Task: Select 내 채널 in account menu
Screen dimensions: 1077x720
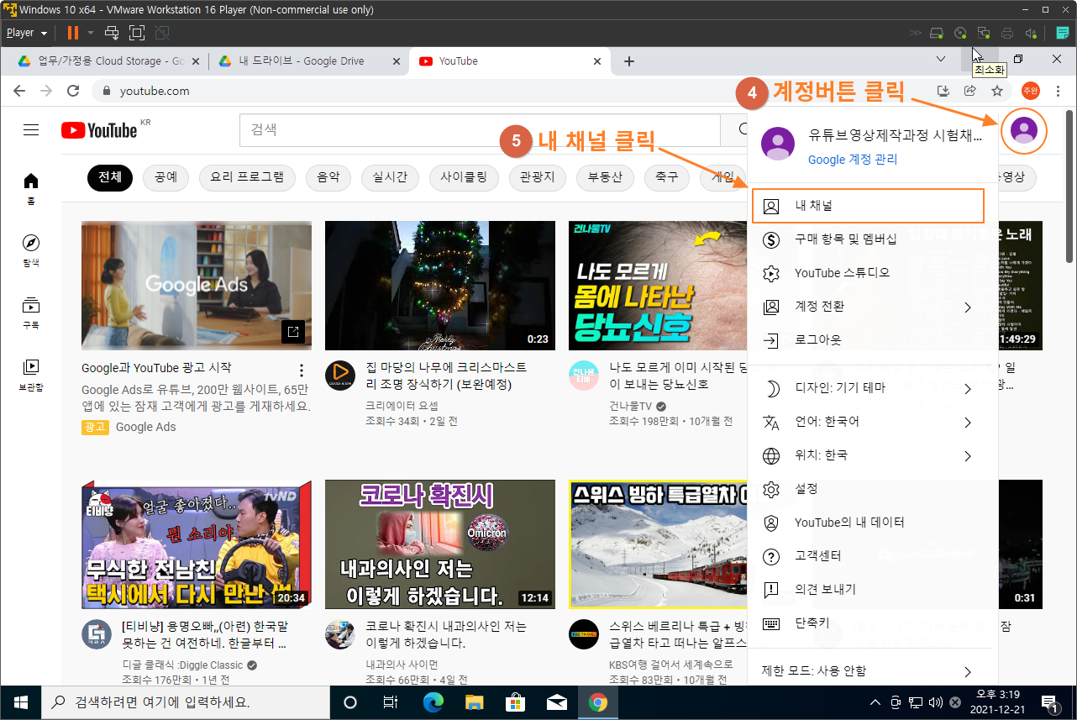Action: [x=868, y=206]
